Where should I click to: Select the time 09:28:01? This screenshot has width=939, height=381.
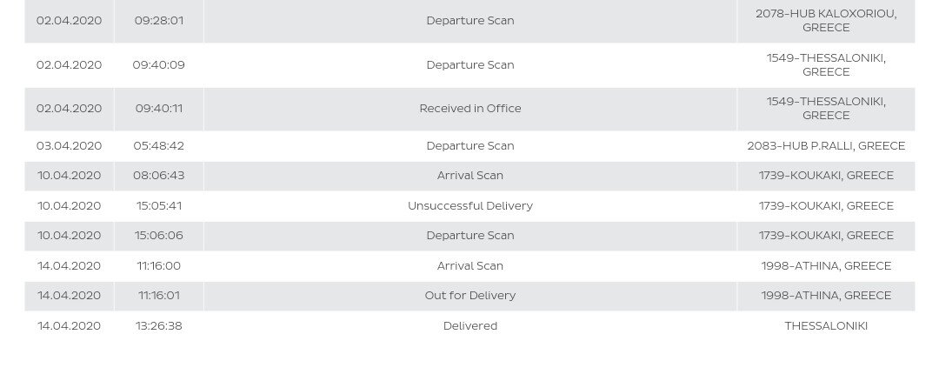point(159,20)
